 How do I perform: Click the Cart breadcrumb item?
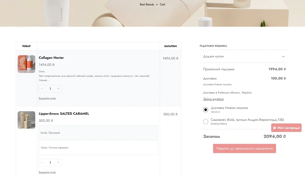coord(162,4)
